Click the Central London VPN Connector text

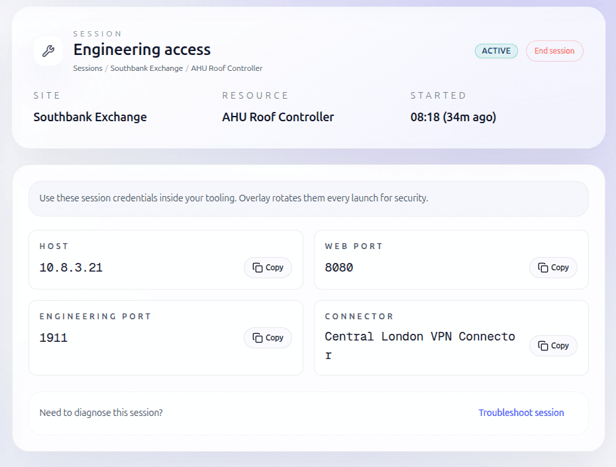(x=419, y=337)
